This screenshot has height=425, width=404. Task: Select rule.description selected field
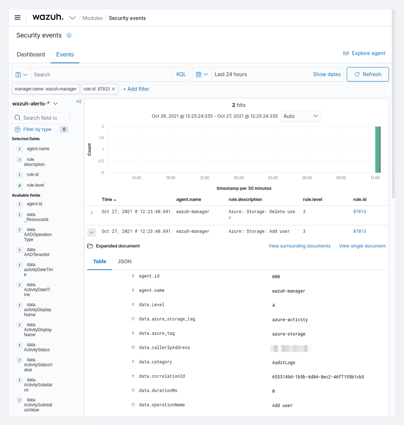34,162
